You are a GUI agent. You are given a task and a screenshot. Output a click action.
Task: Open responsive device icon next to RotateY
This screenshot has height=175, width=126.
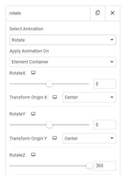33,114
